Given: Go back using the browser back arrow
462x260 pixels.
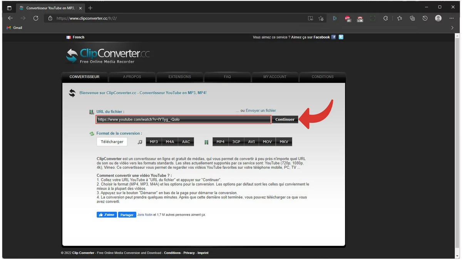Looking at the screenshot, I should 10,18.
